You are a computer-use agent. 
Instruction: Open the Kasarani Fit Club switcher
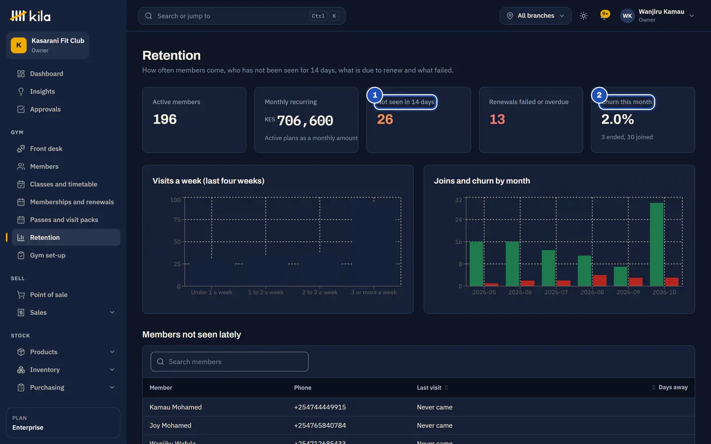tap(48, 45)
